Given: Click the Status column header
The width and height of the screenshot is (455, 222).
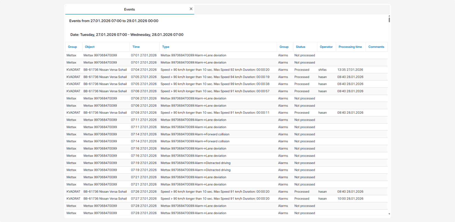Looking at the screenshot, I should (x=300, y=47).
